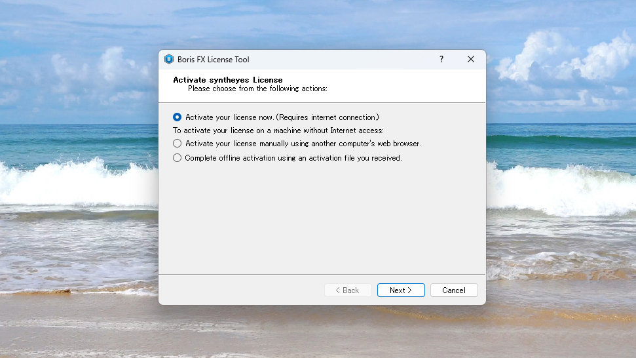Click the 'Requires internet connection' option label
The height and width of the screenshot is (358, 636).
tap(327, 117)
